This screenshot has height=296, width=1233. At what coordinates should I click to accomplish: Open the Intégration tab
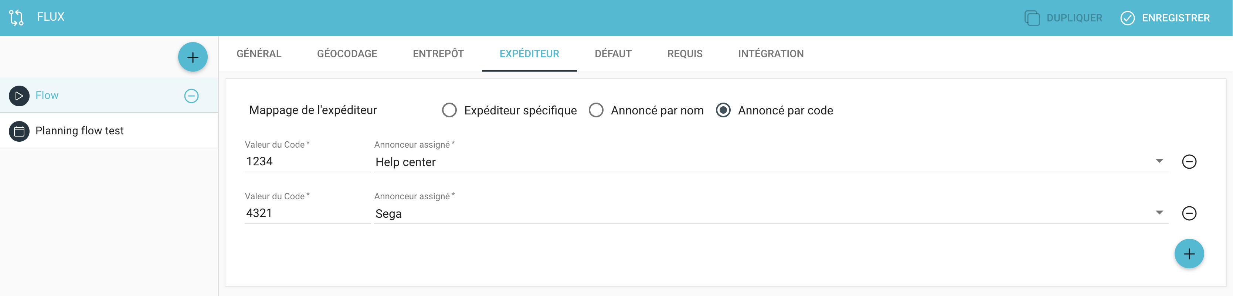771,54
